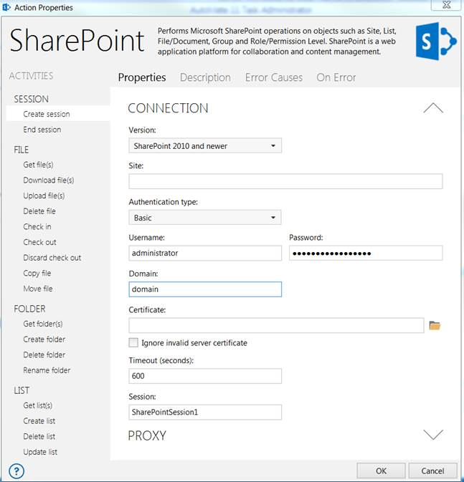Image resolution: width=464 pixels, height=482 pixels.
Task: Open the On Error tab
Action: [x=336, y=77]
